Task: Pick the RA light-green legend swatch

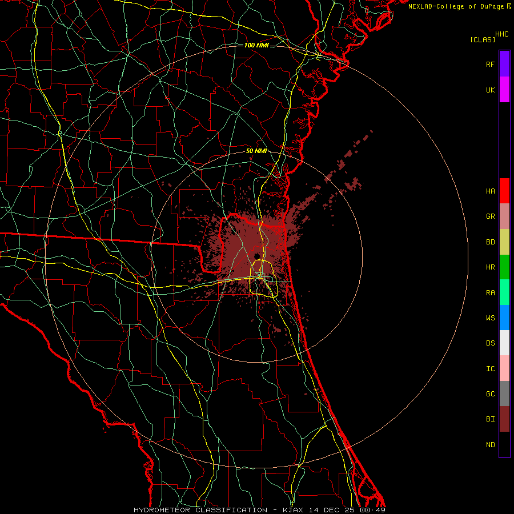Action: 504,292
